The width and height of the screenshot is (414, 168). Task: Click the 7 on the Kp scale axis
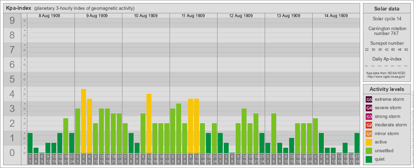tap(12, 50)
